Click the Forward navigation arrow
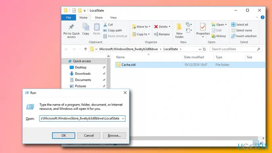Viewport: 272px width, 153px height. [x=74, y=49]
